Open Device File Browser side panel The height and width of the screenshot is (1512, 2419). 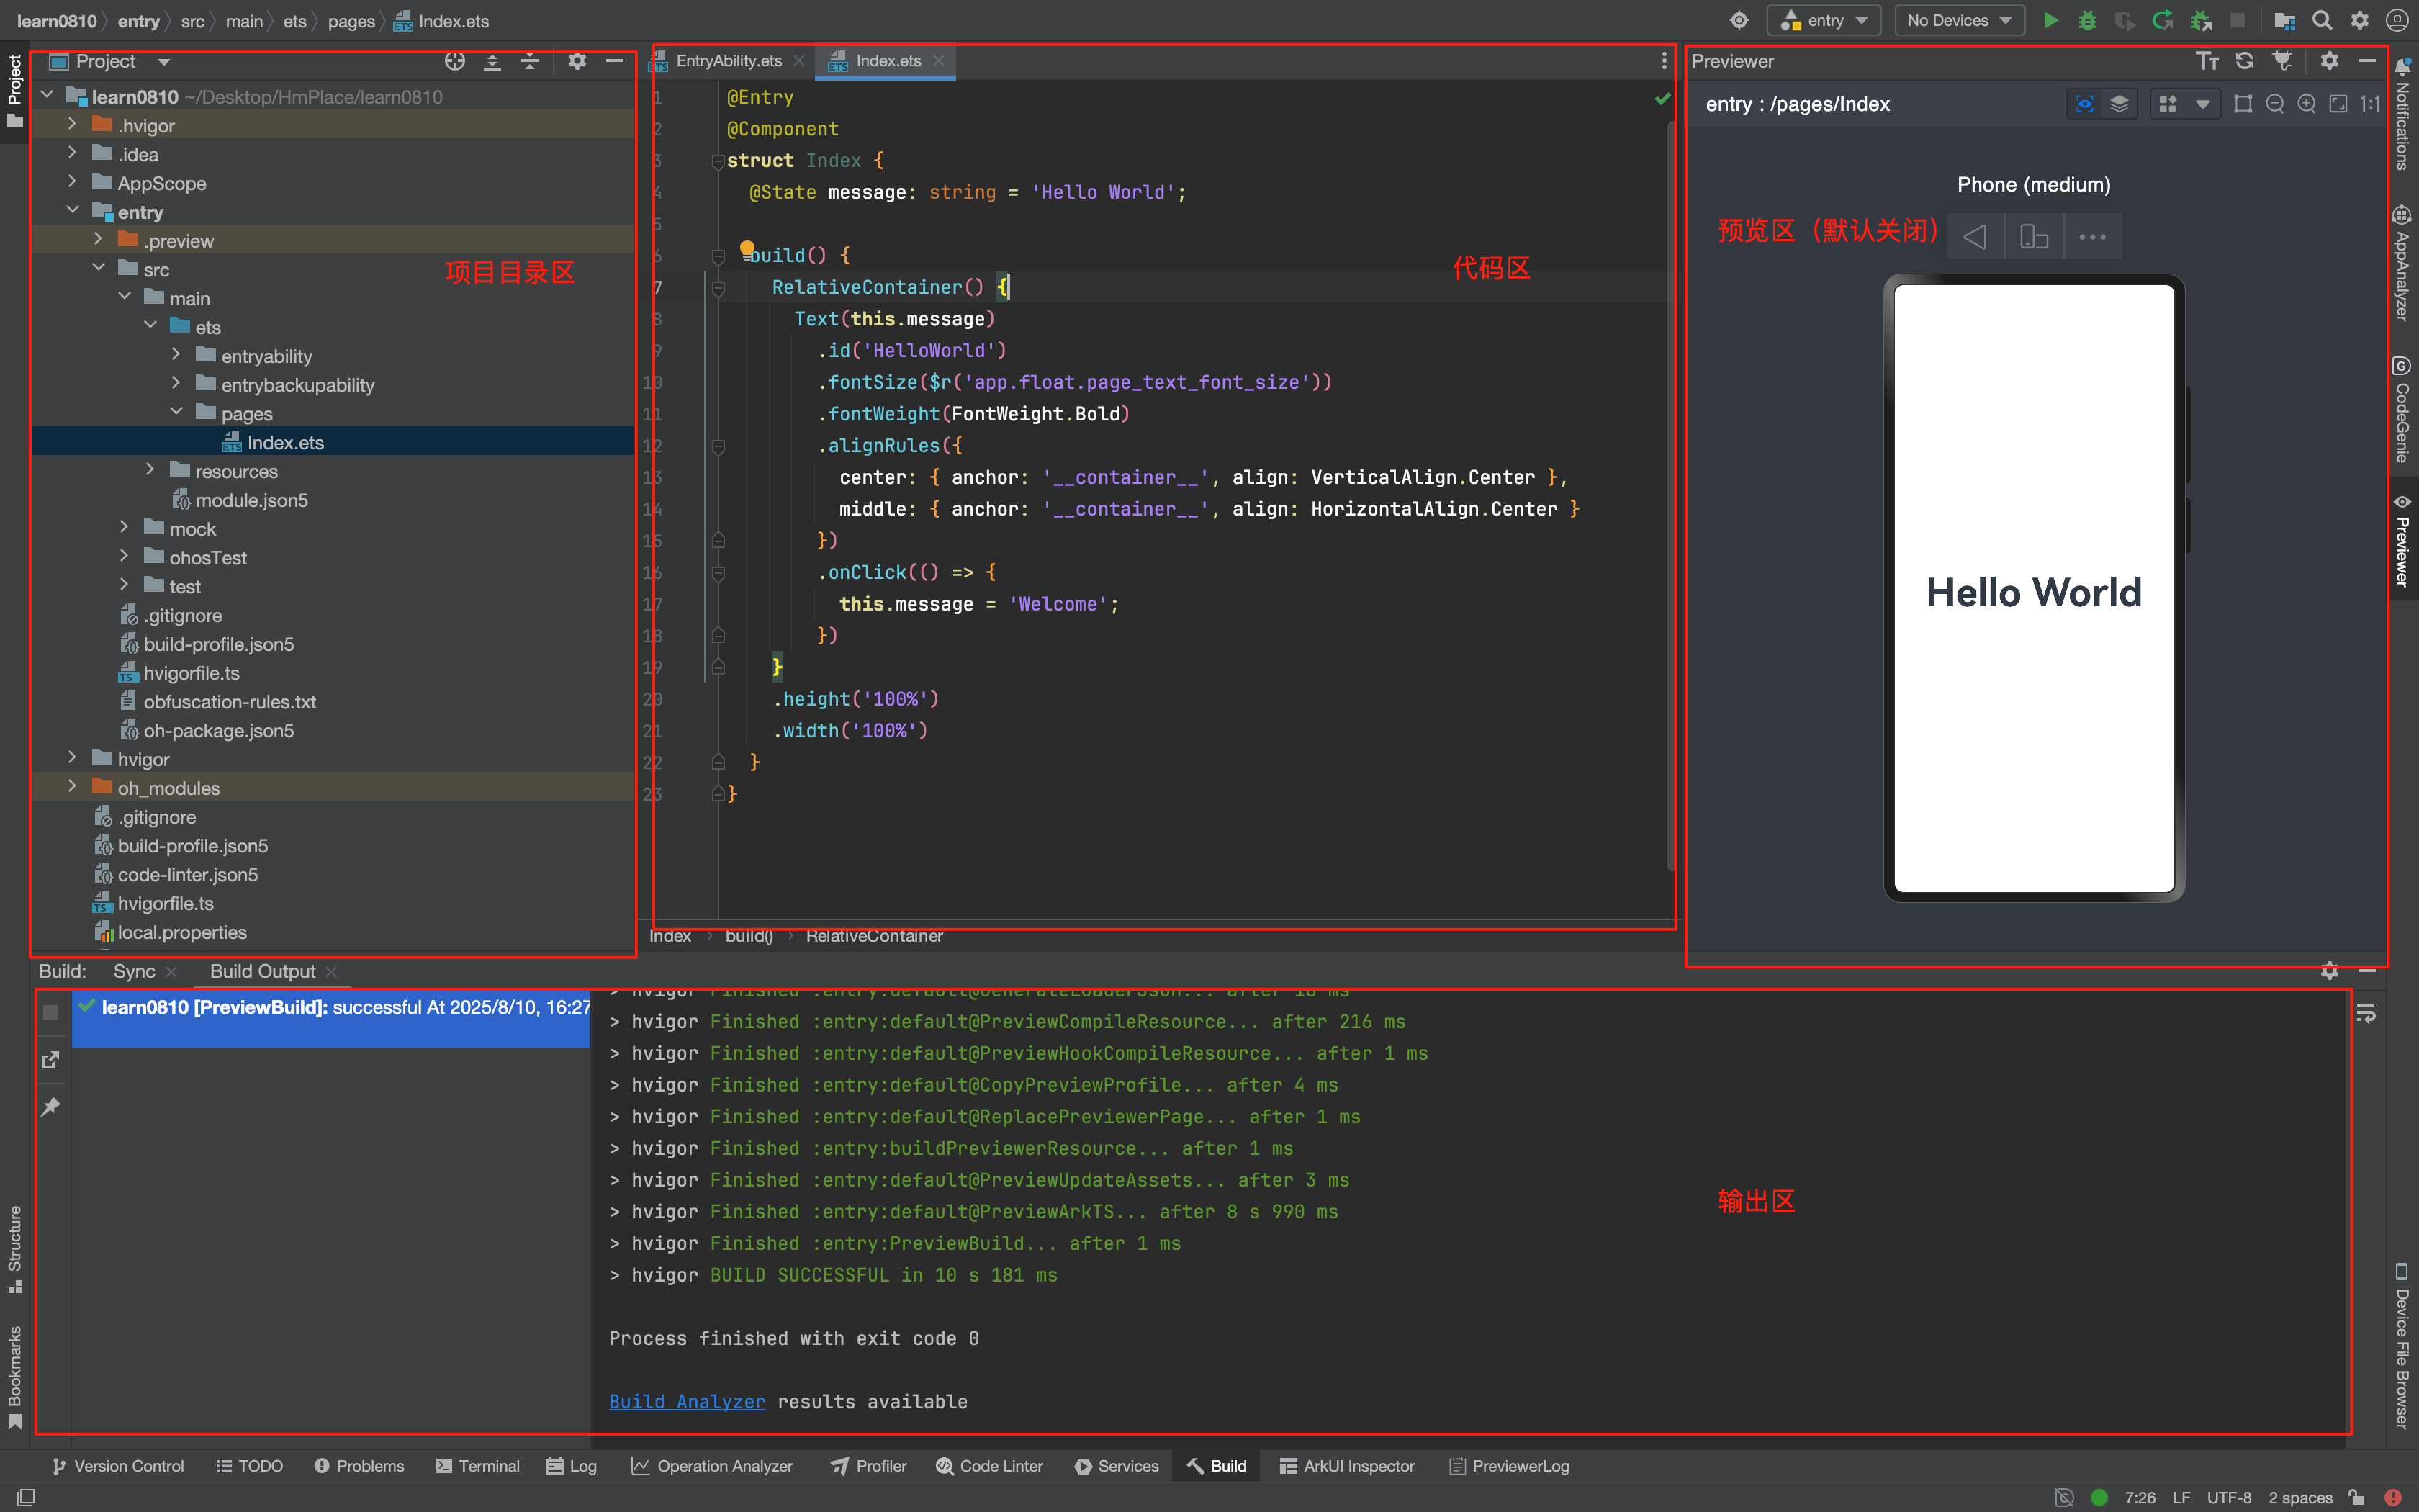click(2402, 1347)
